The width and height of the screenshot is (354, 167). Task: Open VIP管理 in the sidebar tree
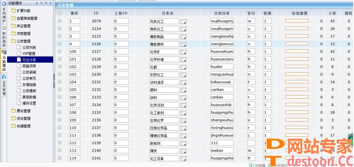29,53
